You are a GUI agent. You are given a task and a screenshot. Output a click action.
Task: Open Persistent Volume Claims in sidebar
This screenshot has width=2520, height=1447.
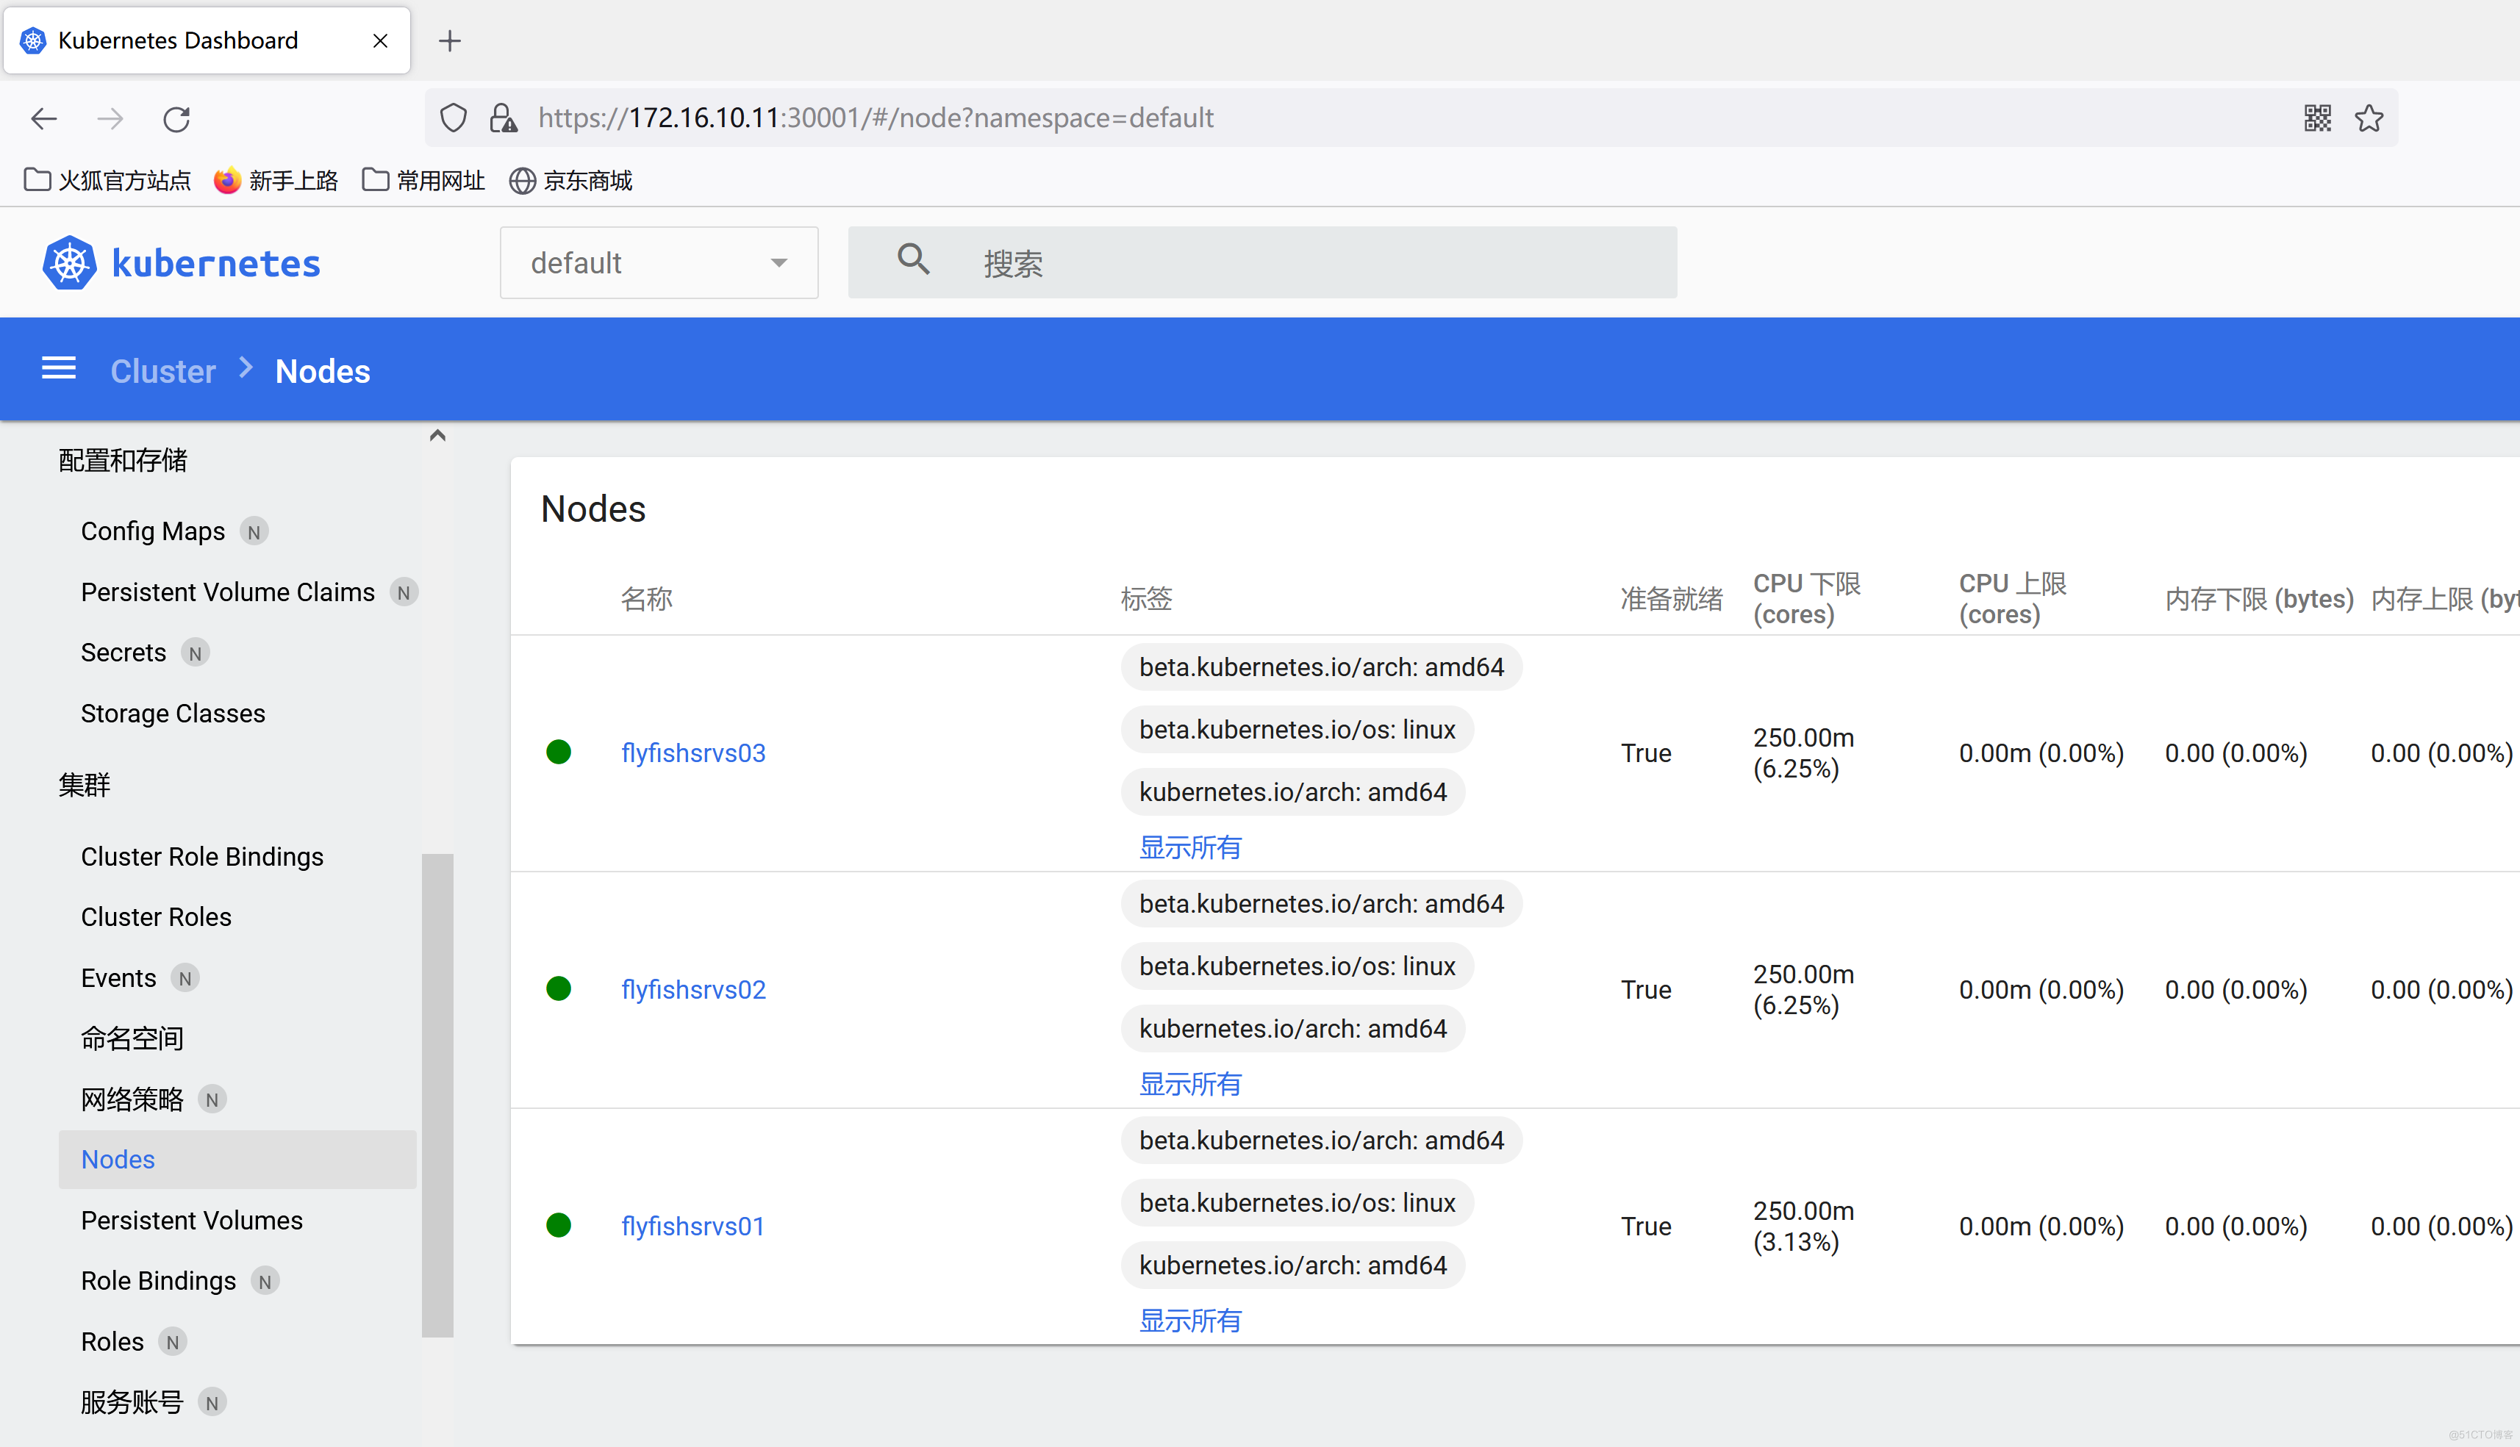pos(228,592)
